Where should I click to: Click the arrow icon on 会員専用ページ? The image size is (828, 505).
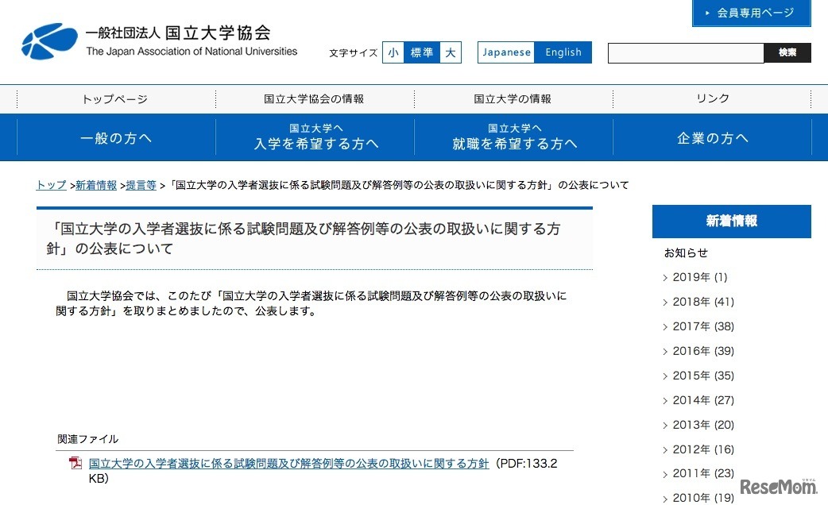point(706,13)
